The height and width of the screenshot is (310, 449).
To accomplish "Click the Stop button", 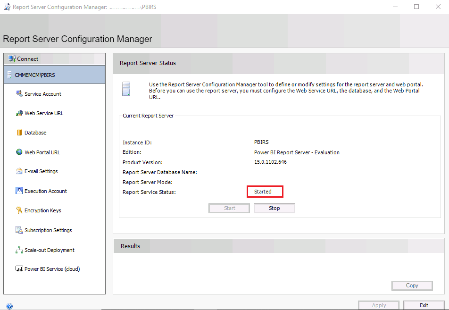I will (274, 208).
